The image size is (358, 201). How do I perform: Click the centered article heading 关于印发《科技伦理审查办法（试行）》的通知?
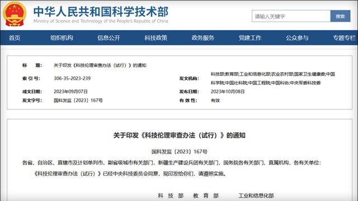[x=179, y=135]
